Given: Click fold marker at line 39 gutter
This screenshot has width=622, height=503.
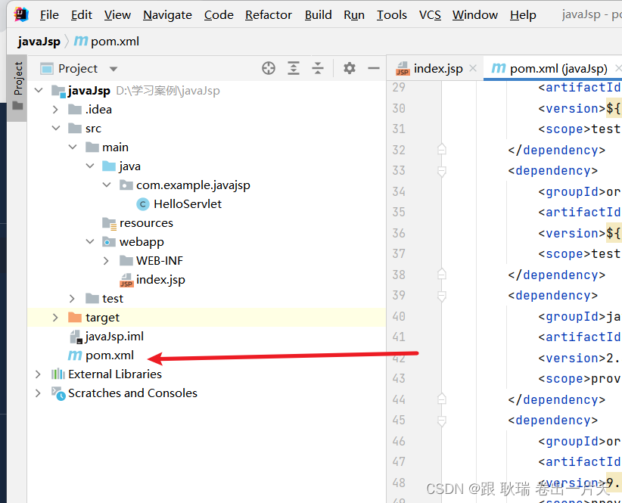Looking at the screenshot, I should click(441, 296).
